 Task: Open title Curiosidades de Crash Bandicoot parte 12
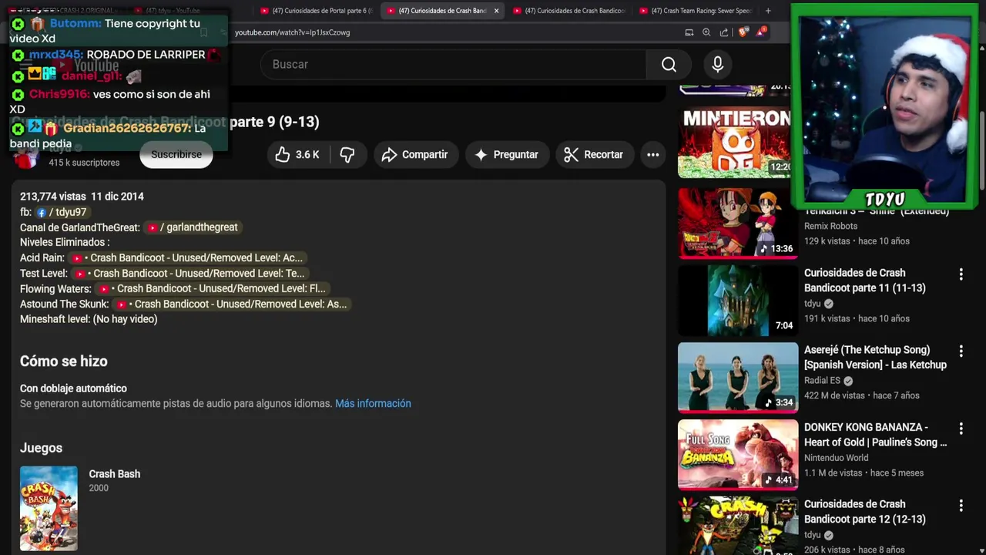864,512
